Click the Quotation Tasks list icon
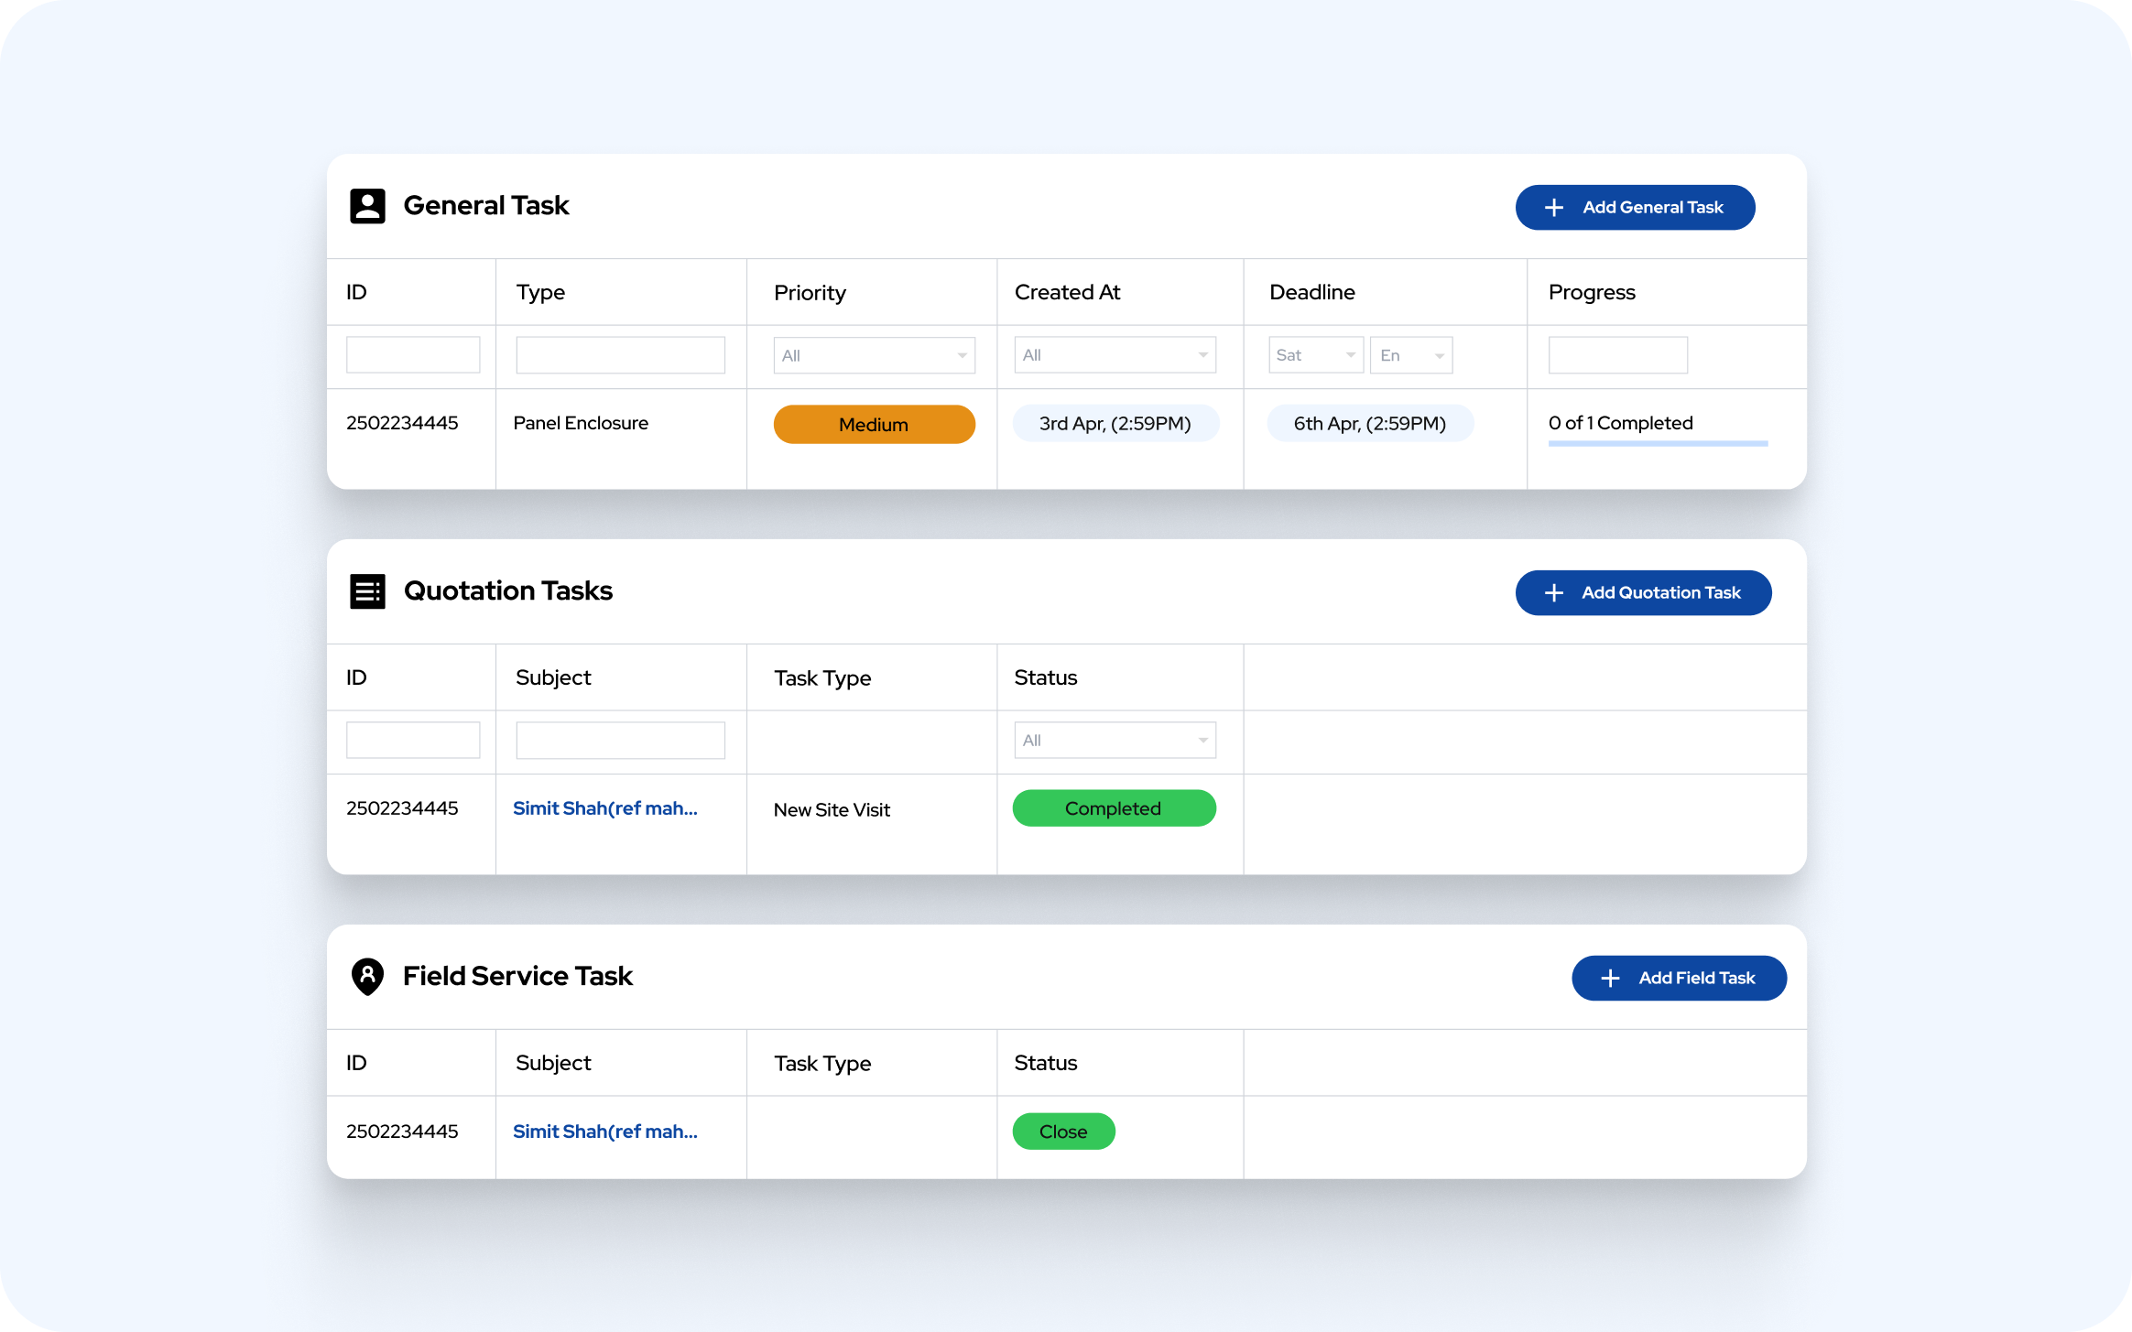 tap(367, 591)
